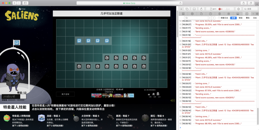Detach inspector into separate window
This screenshot has height=130, width=259.
pos(187,9)
